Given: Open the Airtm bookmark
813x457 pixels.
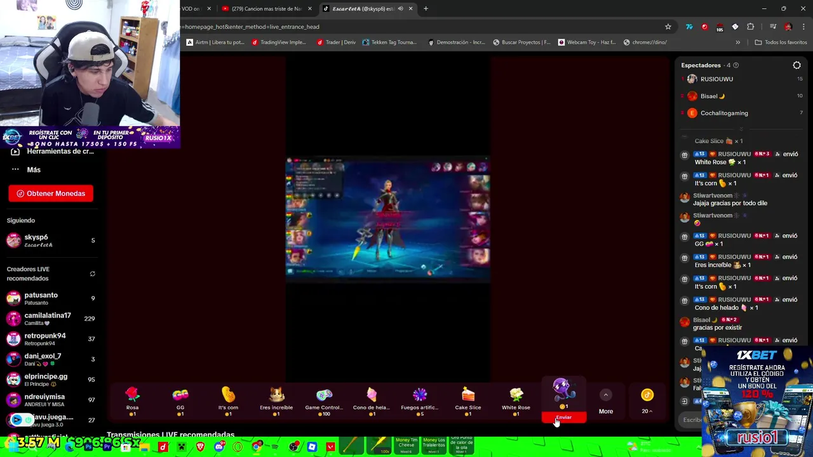Looking at the screenshot, I should pos(215,43).
